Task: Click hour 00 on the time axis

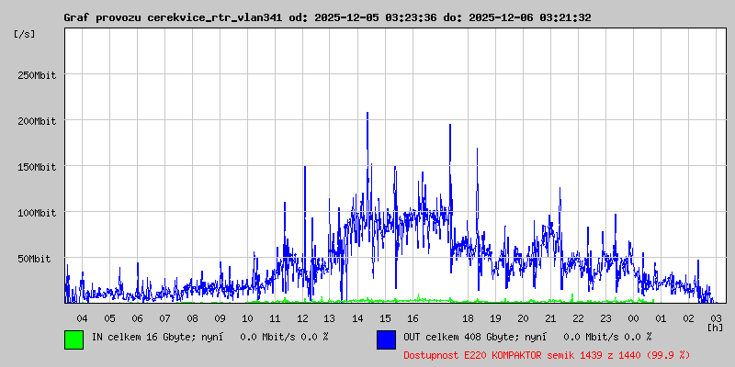Action: tap(633, 318)
